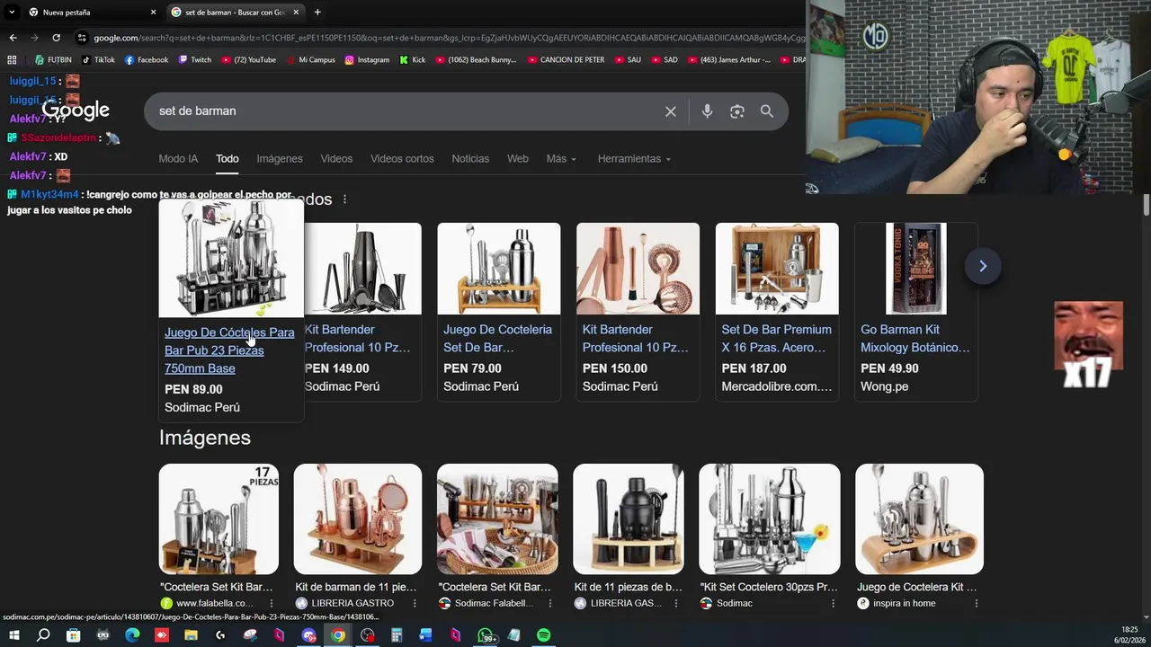This screenshot has width=1151, height=647.
Task: Open the TikTok bookmark
Action: (x=98, y=60)
